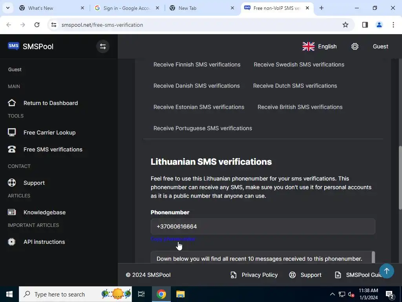Open Receive British SMS verifications link
402x302 pixels.
click(300, 107)
